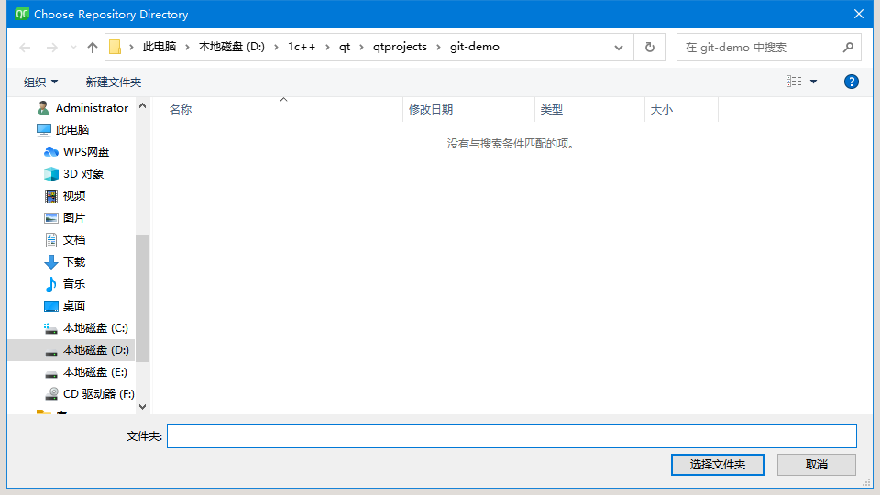The width and height of the screenshot is (880, 495).
Task: Open view options dropdown arrow
Action: (813, 82)
